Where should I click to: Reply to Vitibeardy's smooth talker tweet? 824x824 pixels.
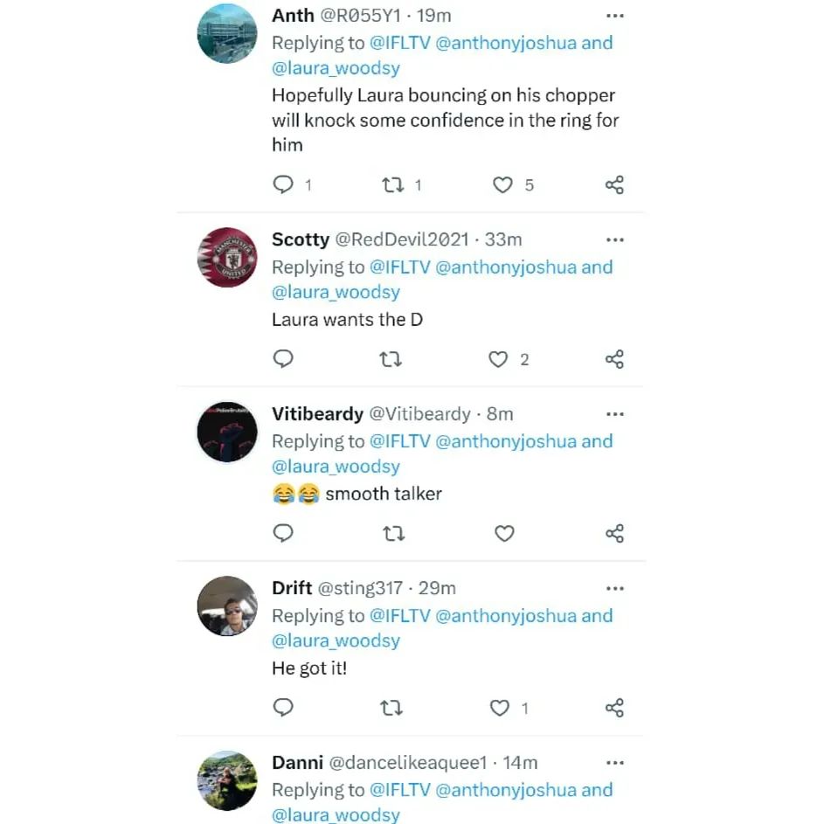pos(283,533)
